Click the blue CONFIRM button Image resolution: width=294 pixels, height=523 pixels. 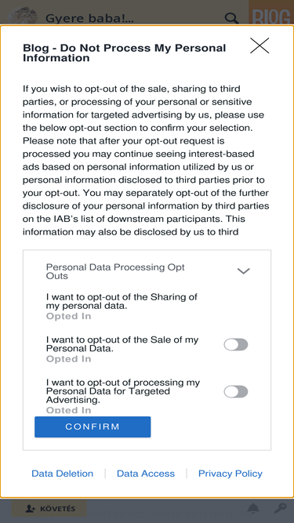point(93,427)
